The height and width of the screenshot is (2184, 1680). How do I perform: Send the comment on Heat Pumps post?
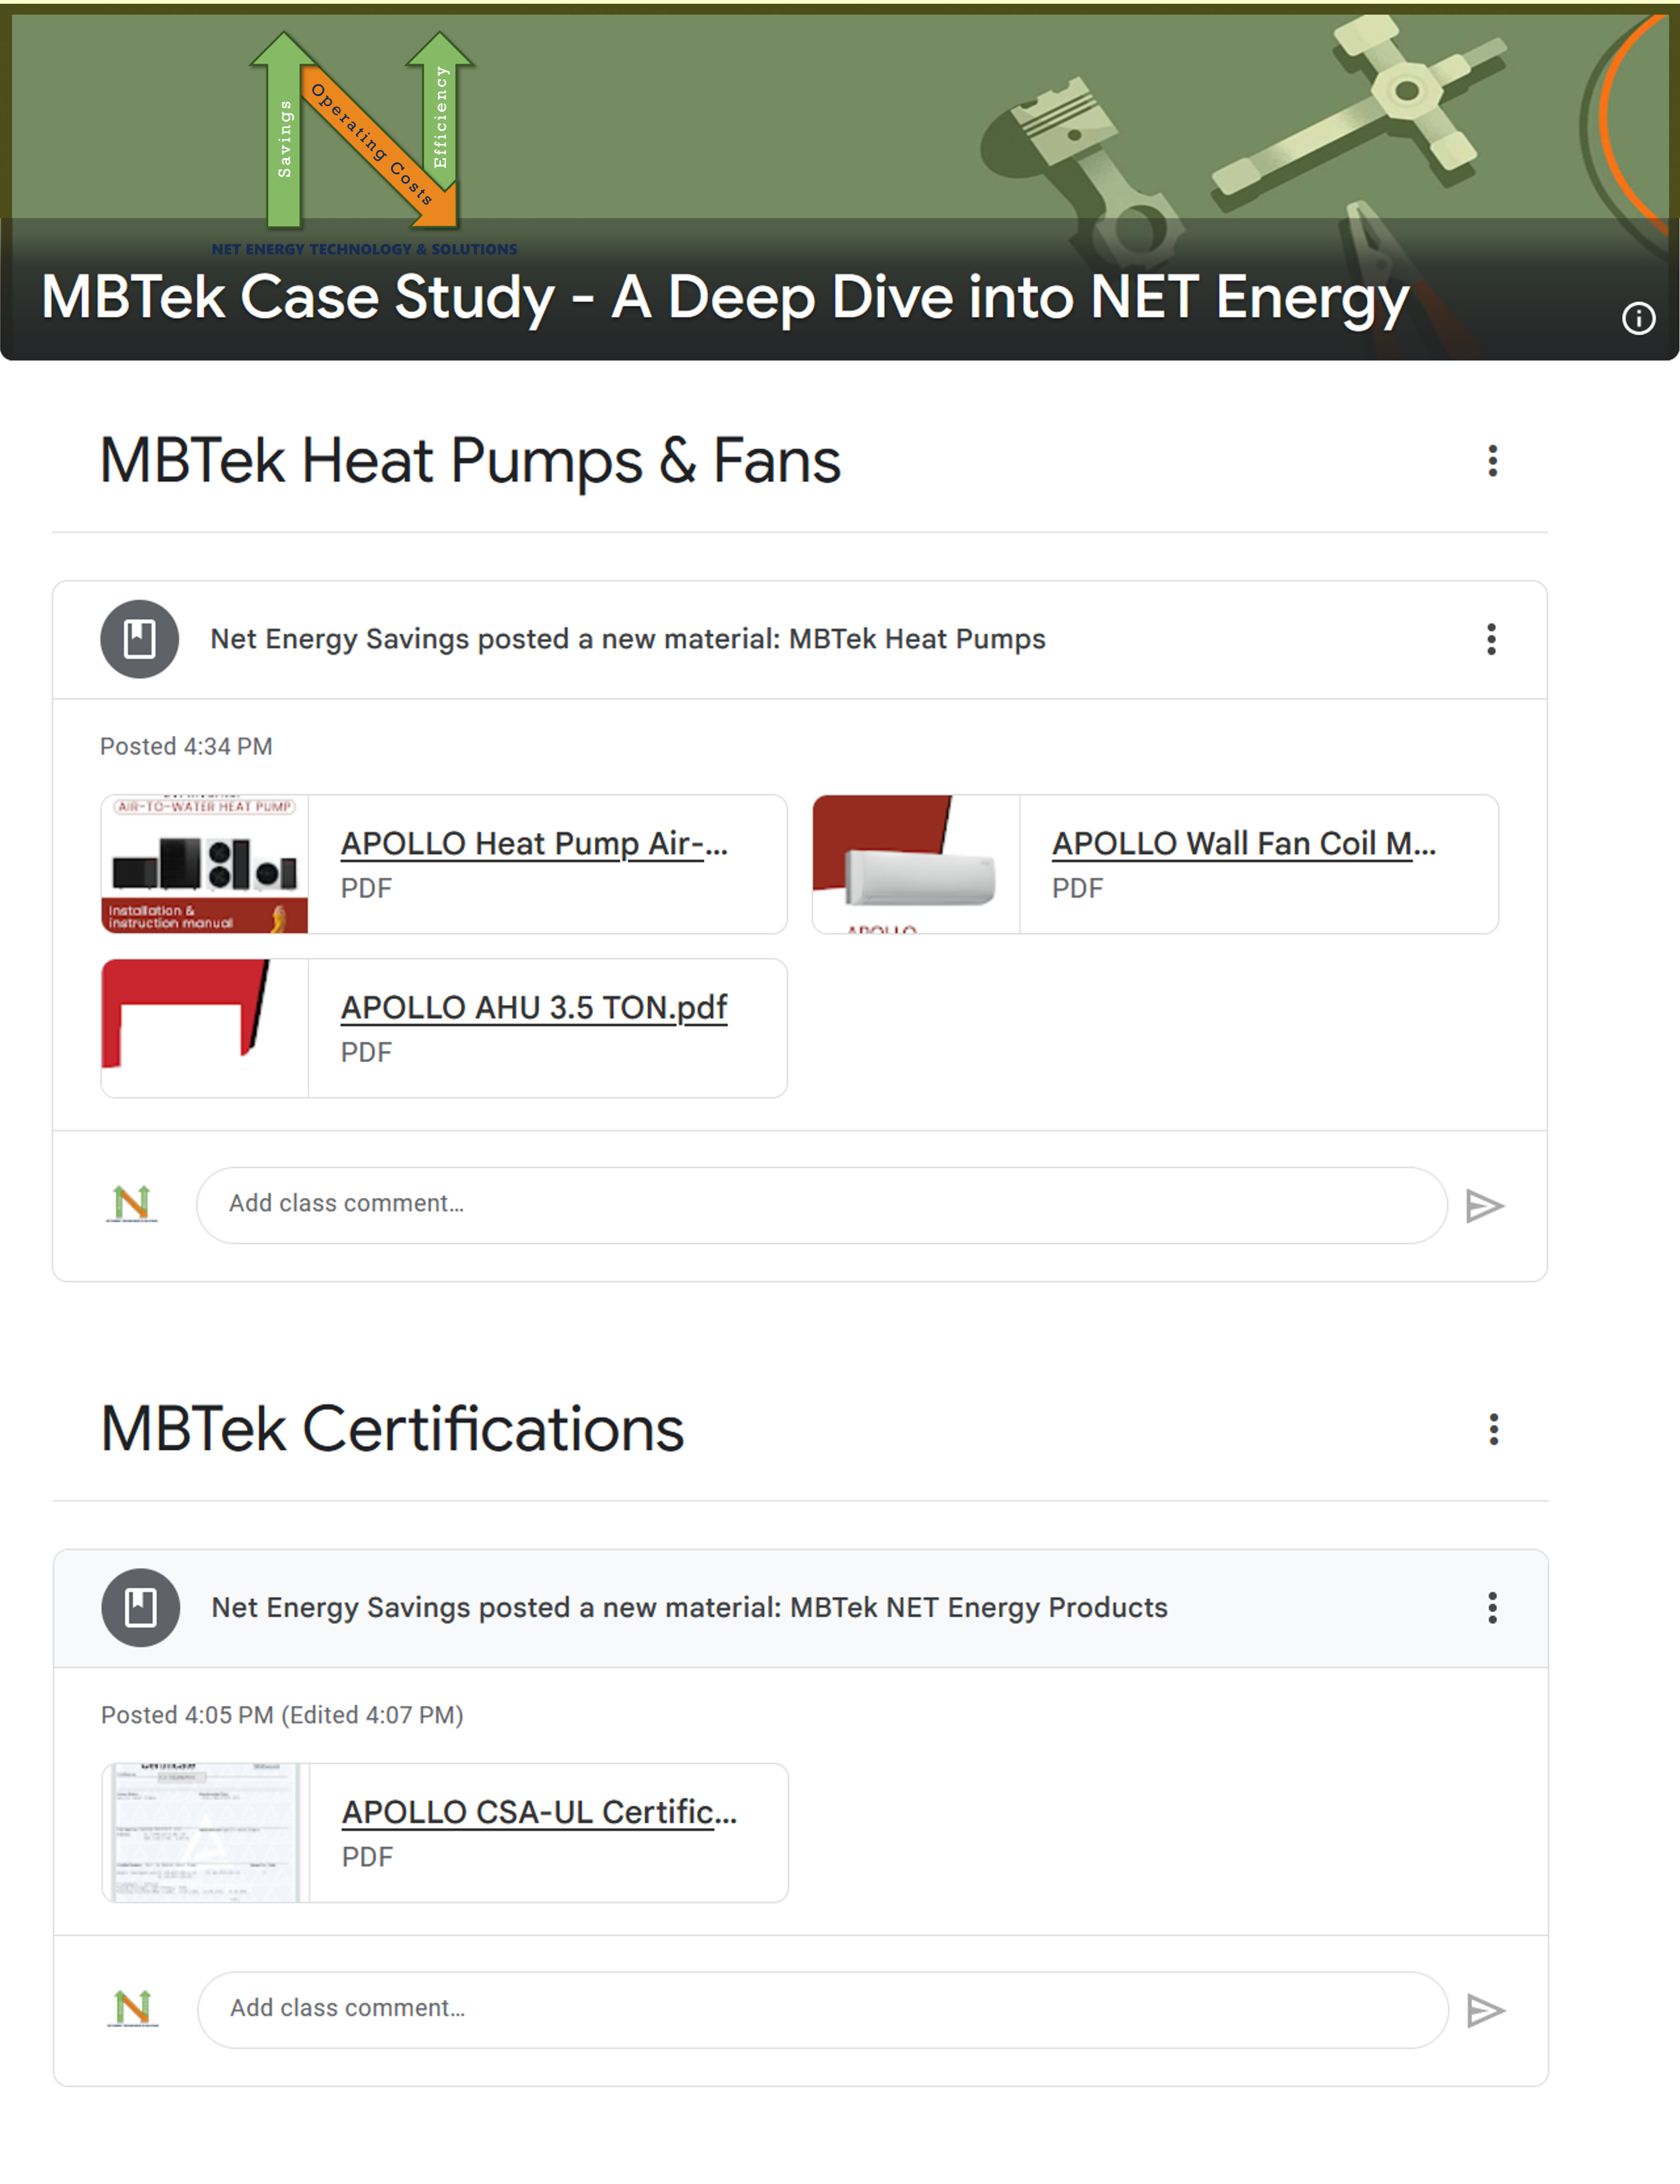click(x=1484, y=1206)
